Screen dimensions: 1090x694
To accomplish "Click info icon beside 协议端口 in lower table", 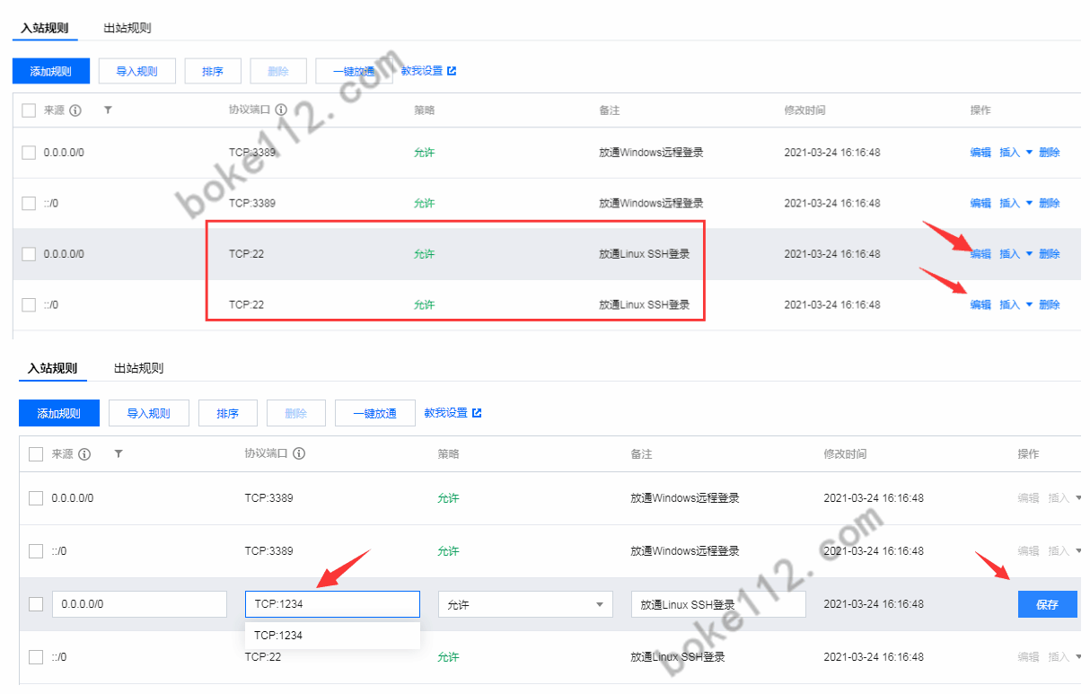I will point(299,453).
